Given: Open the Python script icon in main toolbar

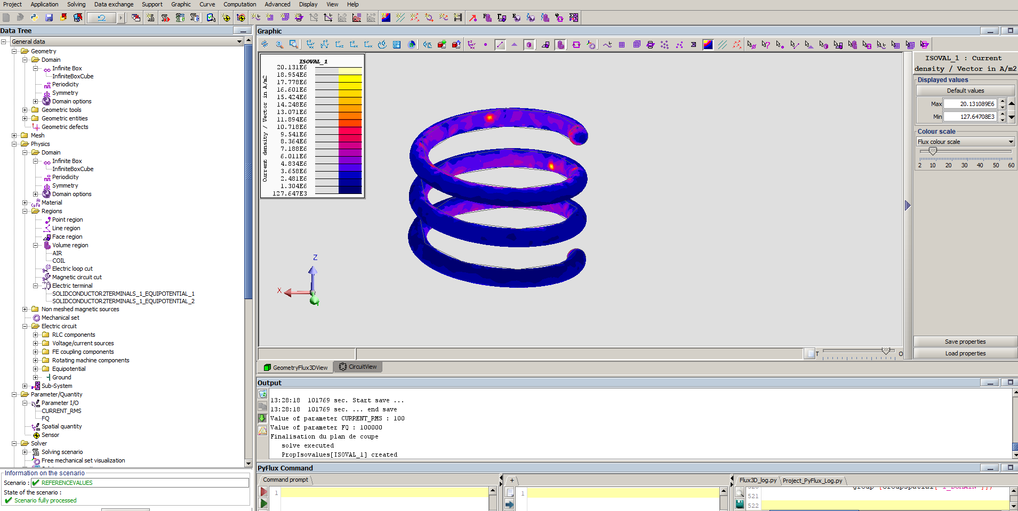Looking at the screenshot, I should (x=35, y=18).
